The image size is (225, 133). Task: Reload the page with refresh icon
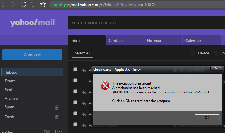23,4
